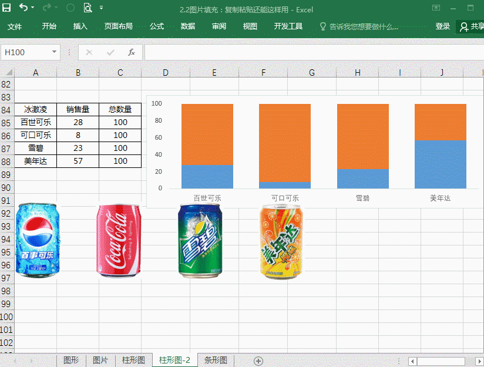Click the blue bar segment for 美年达

click(440, 164)
